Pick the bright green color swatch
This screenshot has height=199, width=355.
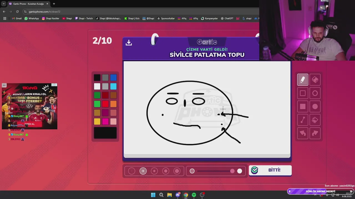pos(97,104)
